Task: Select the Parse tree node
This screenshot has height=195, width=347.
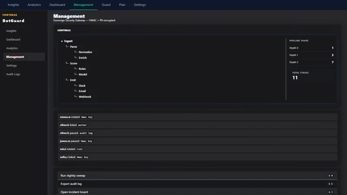Action: point(73,47)
